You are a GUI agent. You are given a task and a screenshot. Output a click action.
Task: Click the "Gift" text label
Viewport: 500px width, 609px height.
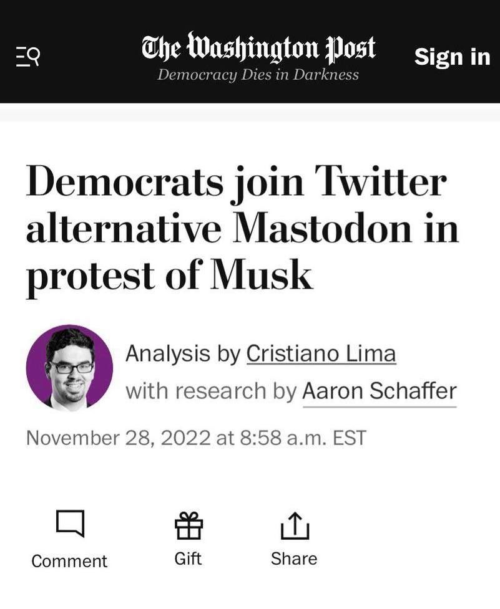[x=188, y=559]
